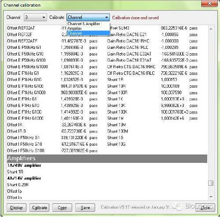Screen dimensions: 220x217
Task: Copy calibration results with Copy button
Action: click(62, 207)
